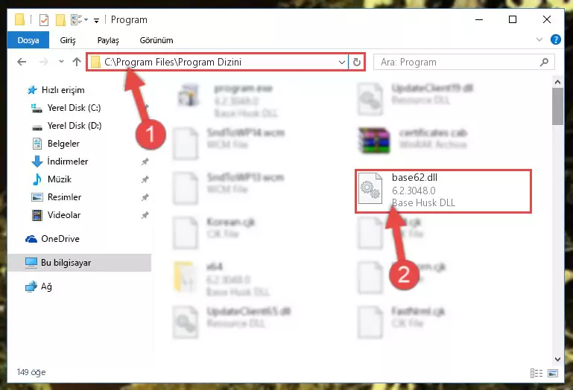Image resolution: width=573 pixels, height=390 pixels.
Task: Refresh the current folder view
Action: pyautogui.click(x=357, y=62)
